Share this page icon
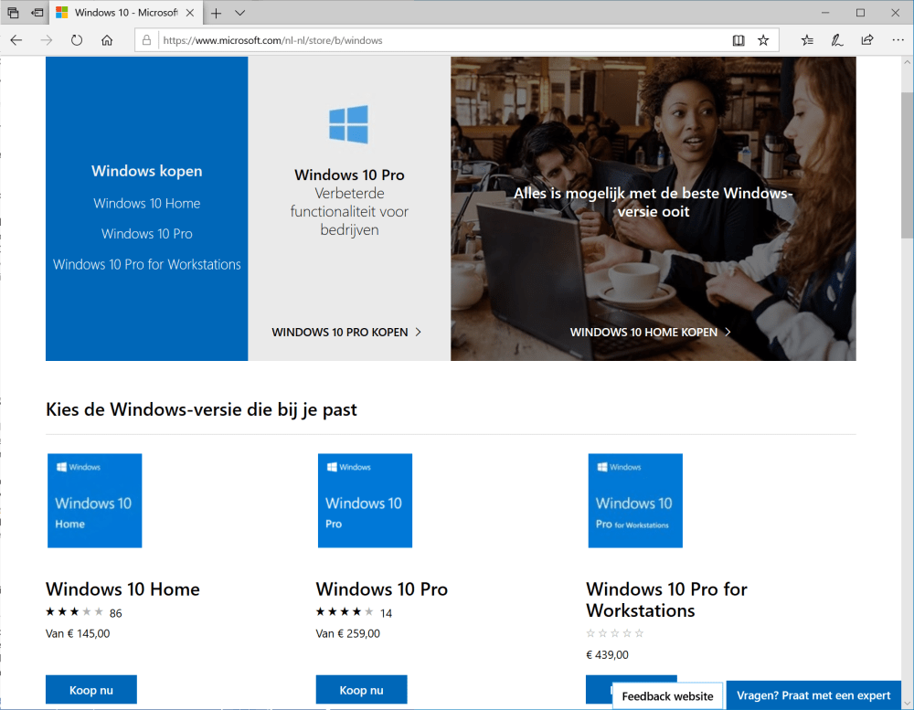914x710 pixels. pyautogui.click(x=867, y=40)
